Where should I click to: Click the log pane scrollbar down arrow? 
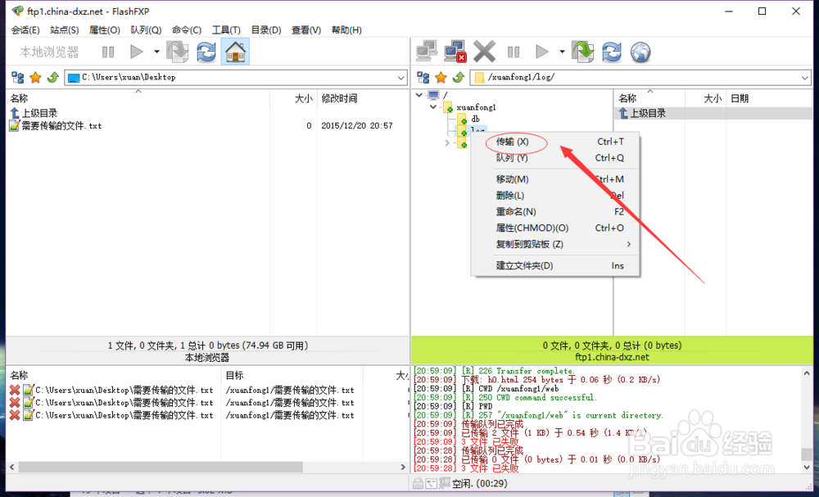(x=807, y=468)
